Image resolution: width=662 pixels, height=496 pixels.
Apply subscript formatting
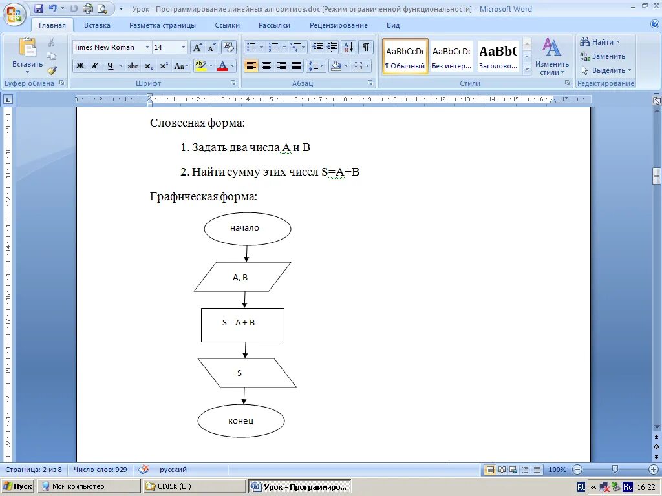[x=149, y=66]
